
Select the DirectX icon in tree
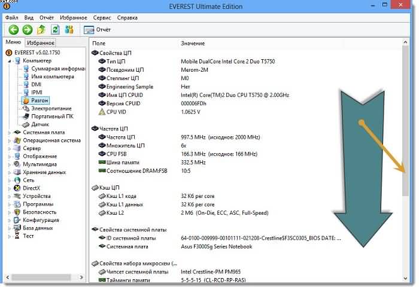pyautogui.click(x=17, y=188)
